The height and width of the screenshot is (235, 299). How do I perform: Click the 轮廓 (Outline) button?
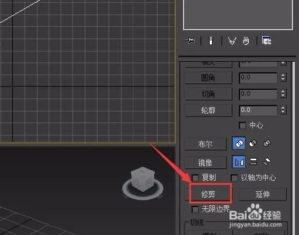[x=208, y=110]
